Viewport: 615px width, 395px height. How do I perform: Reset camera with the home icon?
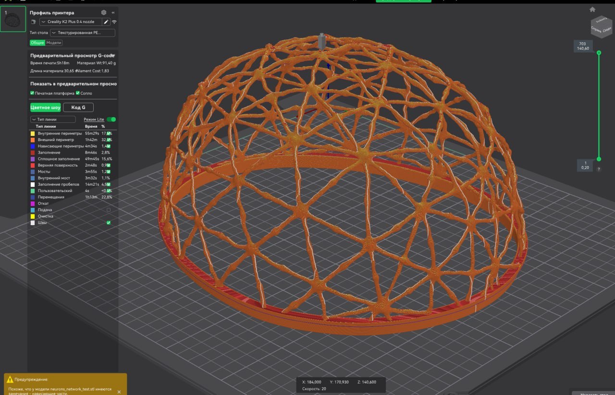coord(592,9)
